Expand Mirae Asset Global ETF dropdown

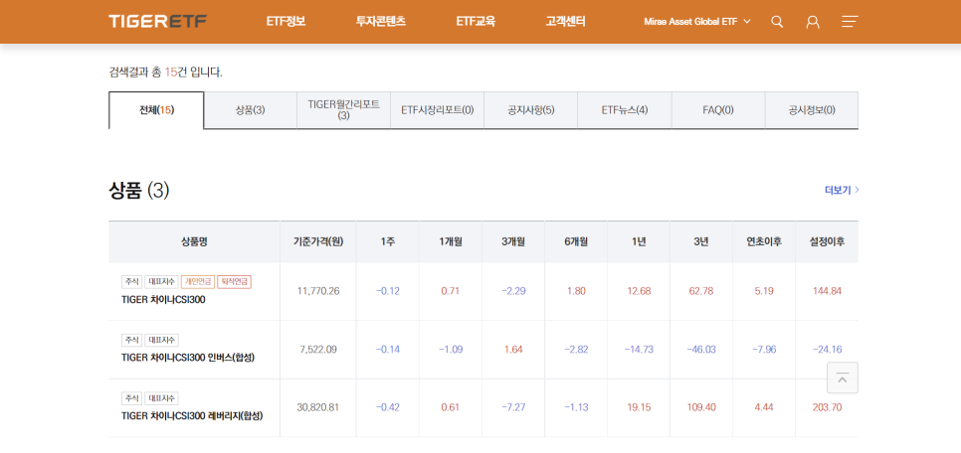(x=696, y=22)
